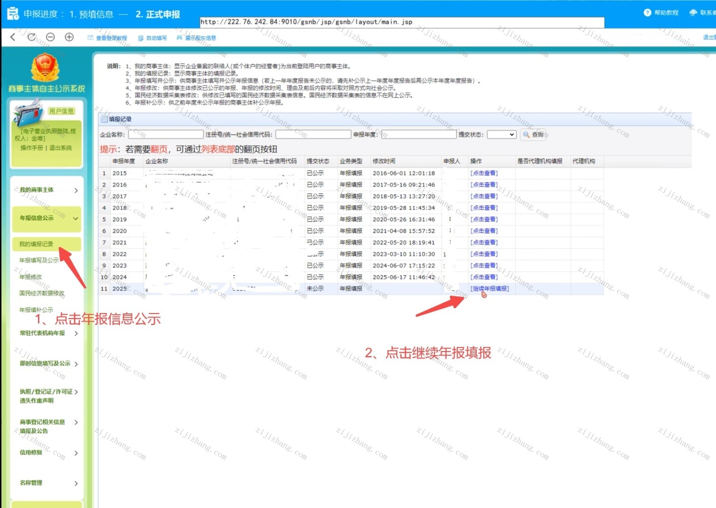
Task: Click the 用户信息 folder image
Action: pyautogui.click(x=28, y=114)
